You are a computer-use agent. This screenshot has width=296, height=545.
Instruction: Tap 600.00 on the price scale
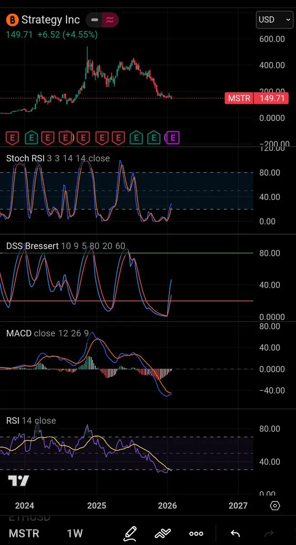coord(272,39)
